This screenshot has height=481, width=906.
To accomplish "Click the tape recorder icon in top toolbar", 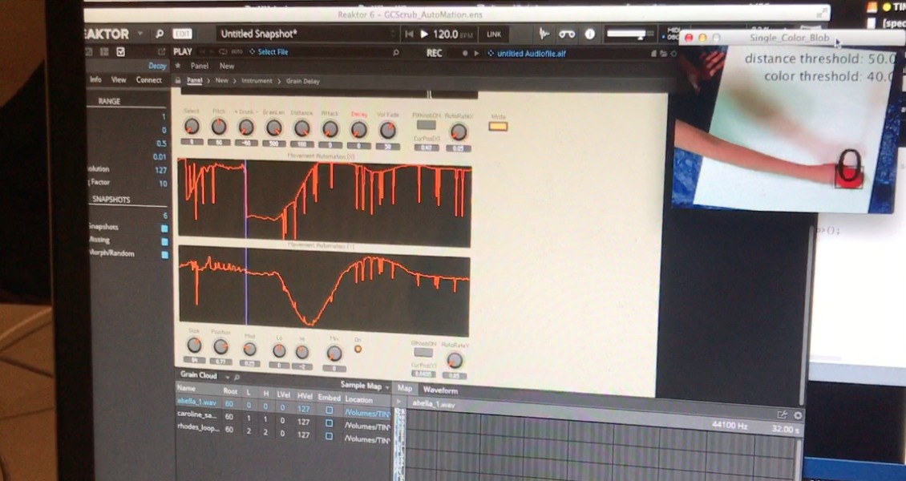I will pos(567,34).
